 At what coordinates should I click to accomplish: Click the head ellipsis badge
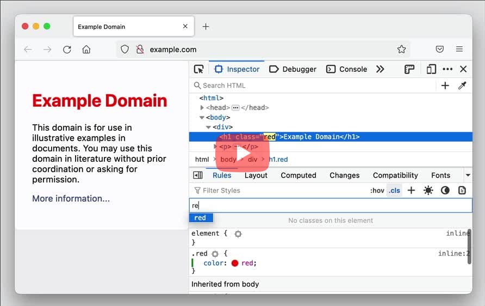pos(235,108)
